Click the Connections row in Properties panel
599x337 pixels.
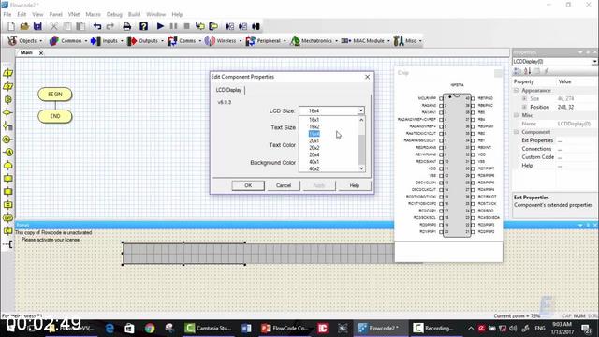pos(555,149)
